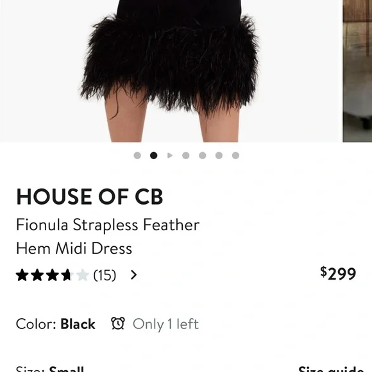This screenshot has width=372, height=372.
Task: Select the sixth carousel image dot
Action: [x=219, y=156]
